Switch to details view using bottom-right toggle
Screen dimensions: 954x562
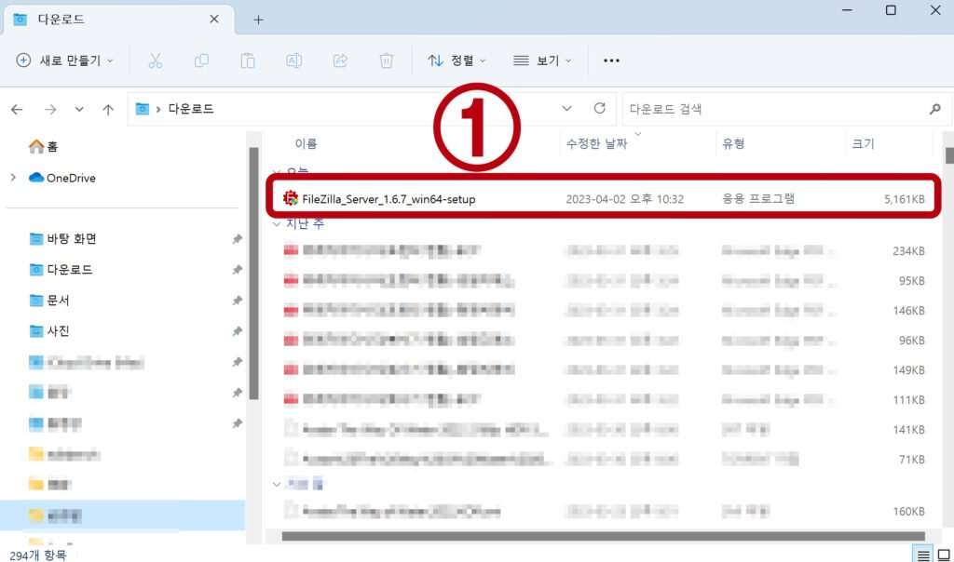(924, 555)
